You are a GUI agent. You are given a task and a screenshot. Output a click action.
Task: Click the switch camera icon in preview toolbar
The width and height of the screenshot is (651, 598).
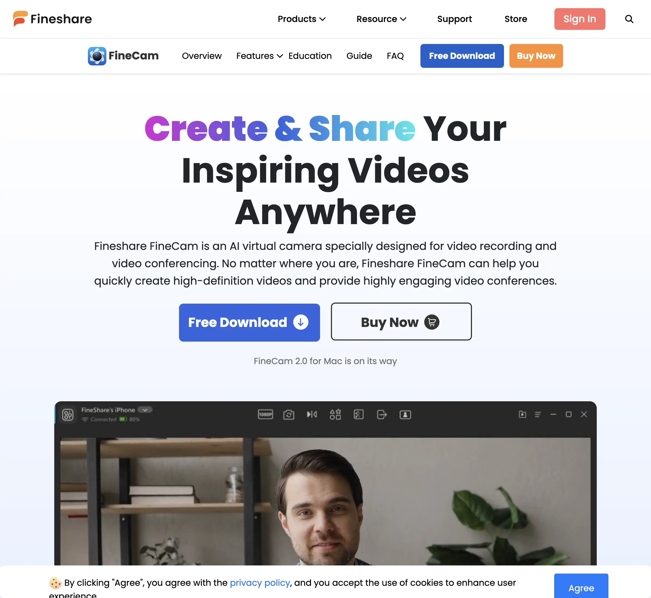(x=289, y=415)
